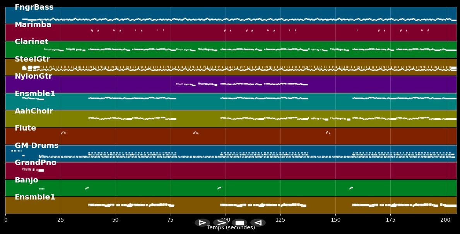This screenshot has height=234, width=460.
Task: Click the triangular play icon
Action: 202,222
